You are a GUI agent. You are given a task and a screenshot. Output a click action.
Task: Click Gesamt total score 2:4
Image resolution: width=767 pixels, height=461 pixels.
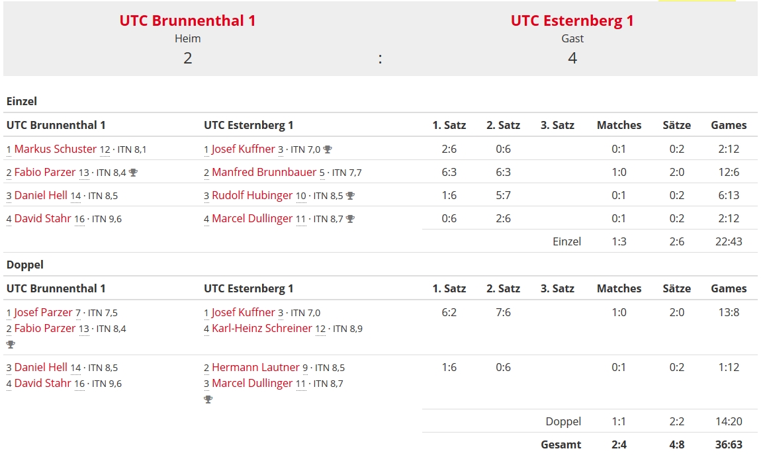click(619, 445)
